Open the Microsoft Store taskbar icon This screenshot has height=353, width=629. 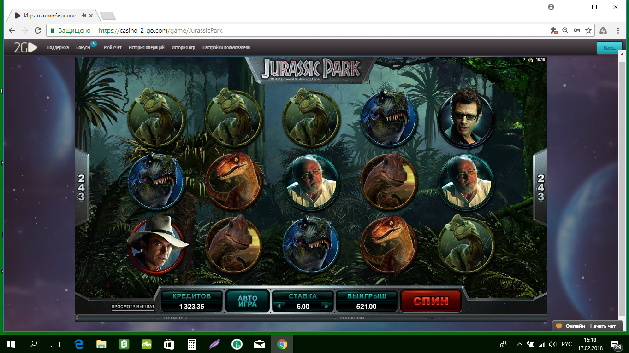point(169,344)
